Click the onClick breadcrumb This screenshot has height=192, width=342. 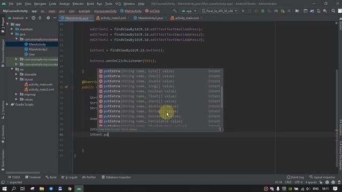click(x=152, y=11)
